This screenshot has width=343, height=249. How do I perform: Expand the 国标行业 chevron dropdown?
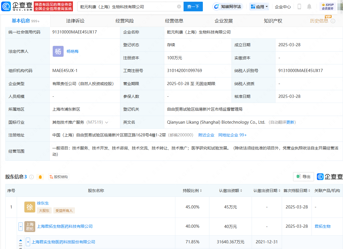[107, 123]
